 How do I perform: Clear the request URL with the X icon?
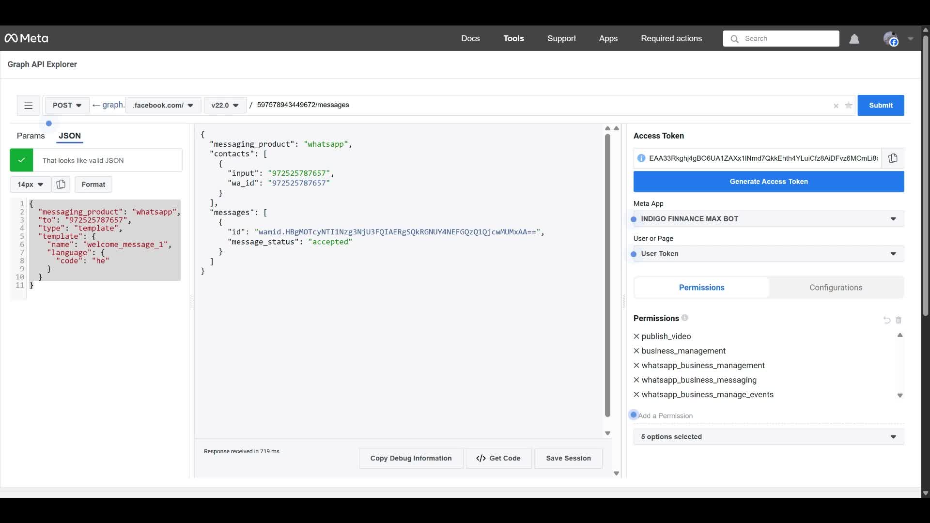point(836,106)
